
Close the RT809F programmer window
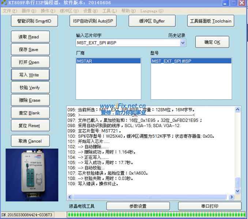[242, 3]
